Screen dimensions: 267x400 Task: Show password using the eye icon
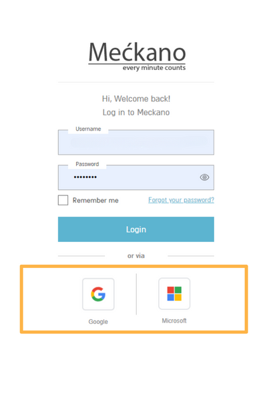tap(204, 177)
